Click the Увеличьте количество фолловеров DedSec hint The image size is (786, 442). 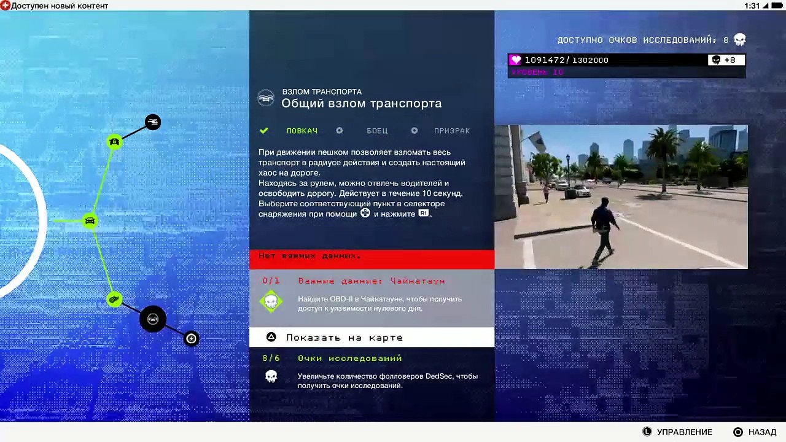tap(387, 381)
